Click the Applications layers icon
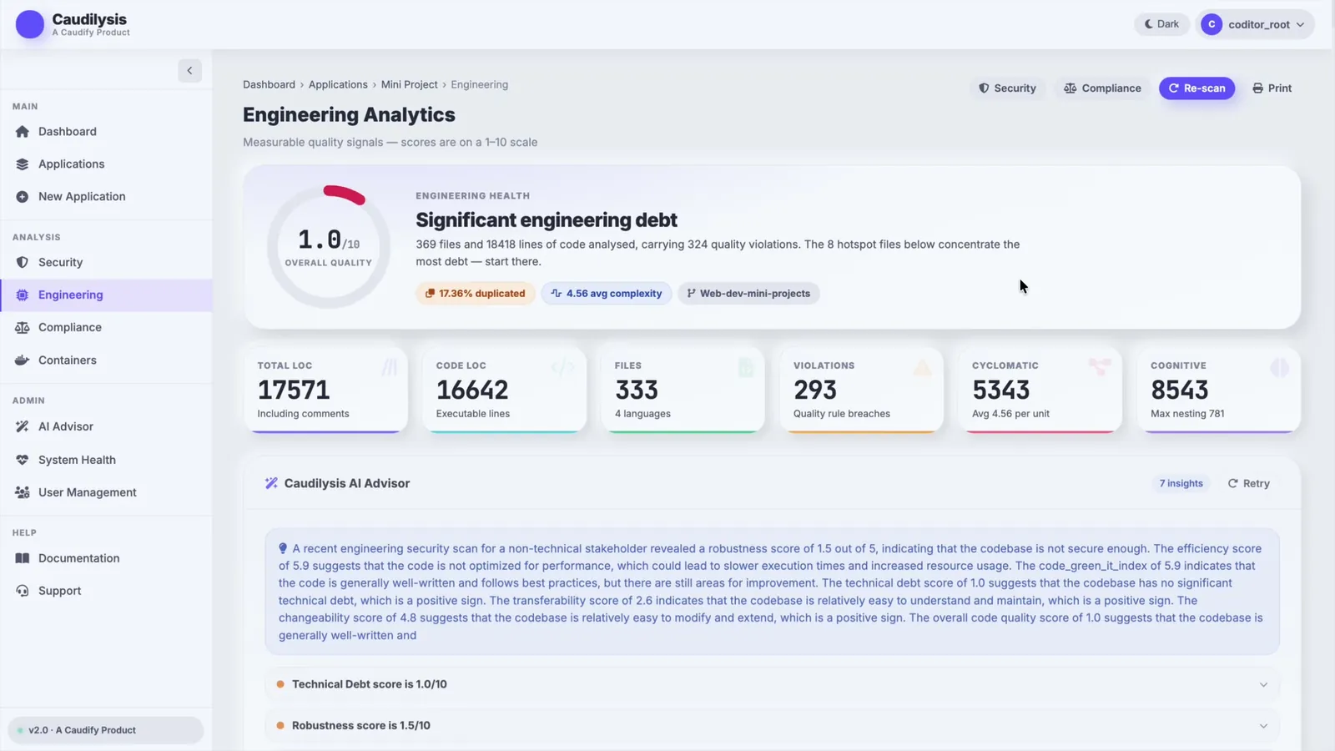The height and width of the screenshot is (751, 1335). pos(23,164)
